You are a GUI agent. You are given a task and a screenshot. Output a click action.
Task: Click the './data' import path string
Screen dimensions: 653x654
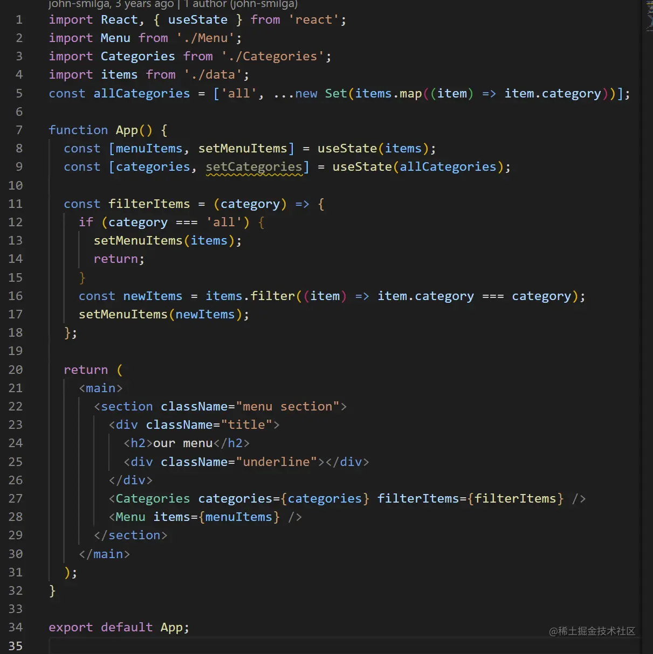(x=213, y=75)
